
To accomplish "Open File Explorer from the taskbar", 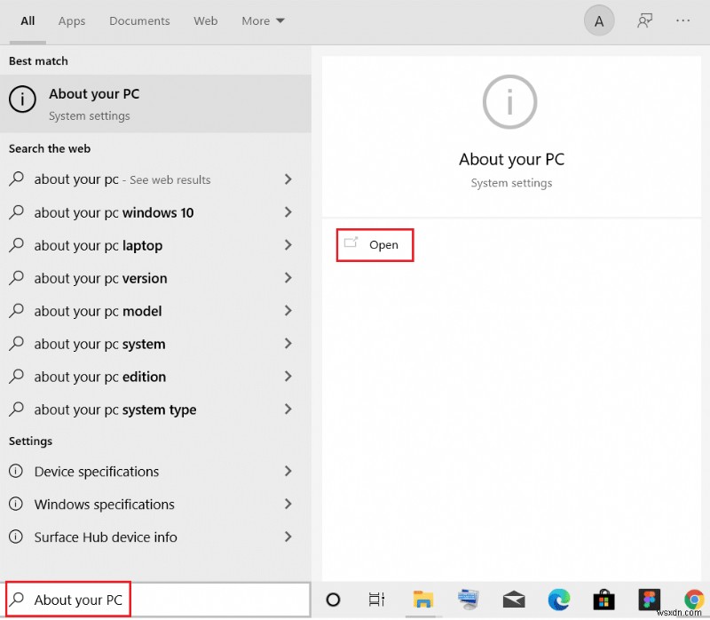I will (x=423, y=600).
